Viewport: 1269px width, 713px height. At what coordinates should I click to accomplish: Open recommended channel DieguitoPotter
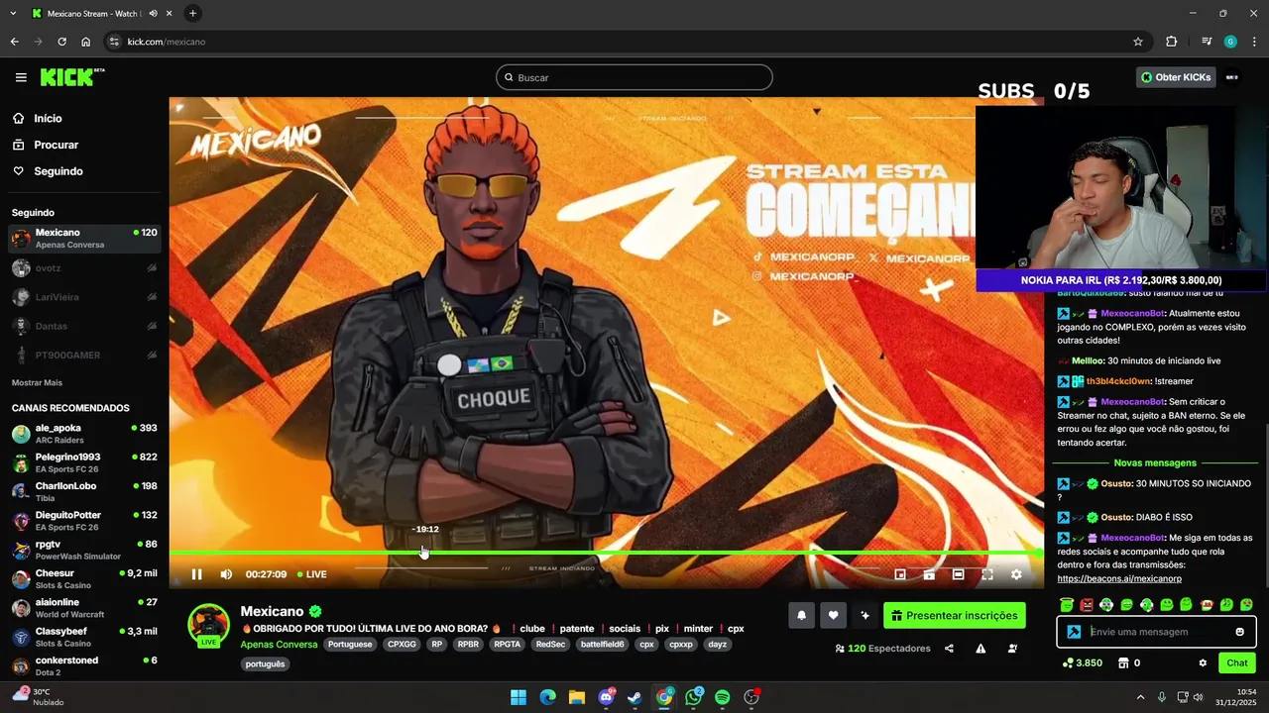click(x=84, y=521)
